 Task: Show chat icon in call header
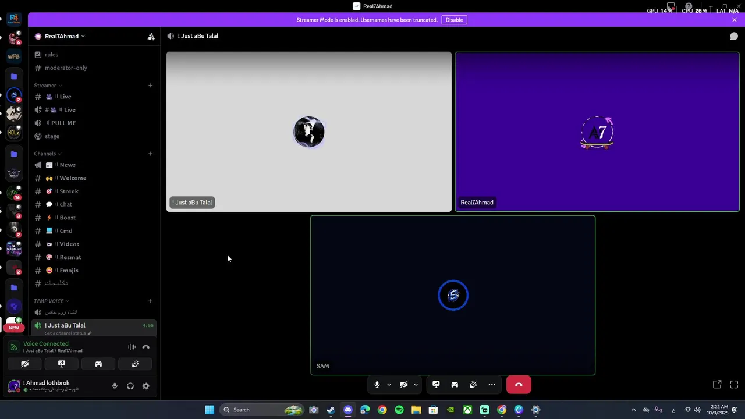pyautogui.click(x=734, y=36)
